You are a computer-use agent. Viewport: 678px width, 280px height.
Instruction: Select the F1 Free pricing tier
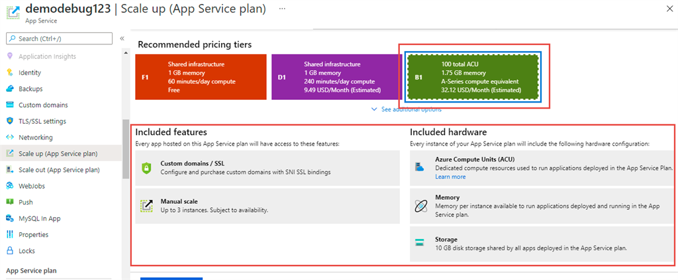pyautogui.click(x=201, y=77)
